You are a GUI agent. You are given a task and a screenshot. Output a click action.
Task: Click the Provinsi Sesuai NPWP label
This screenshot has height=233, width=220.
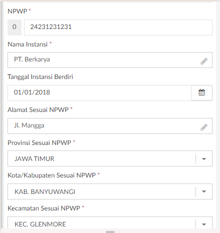[39, 142]
